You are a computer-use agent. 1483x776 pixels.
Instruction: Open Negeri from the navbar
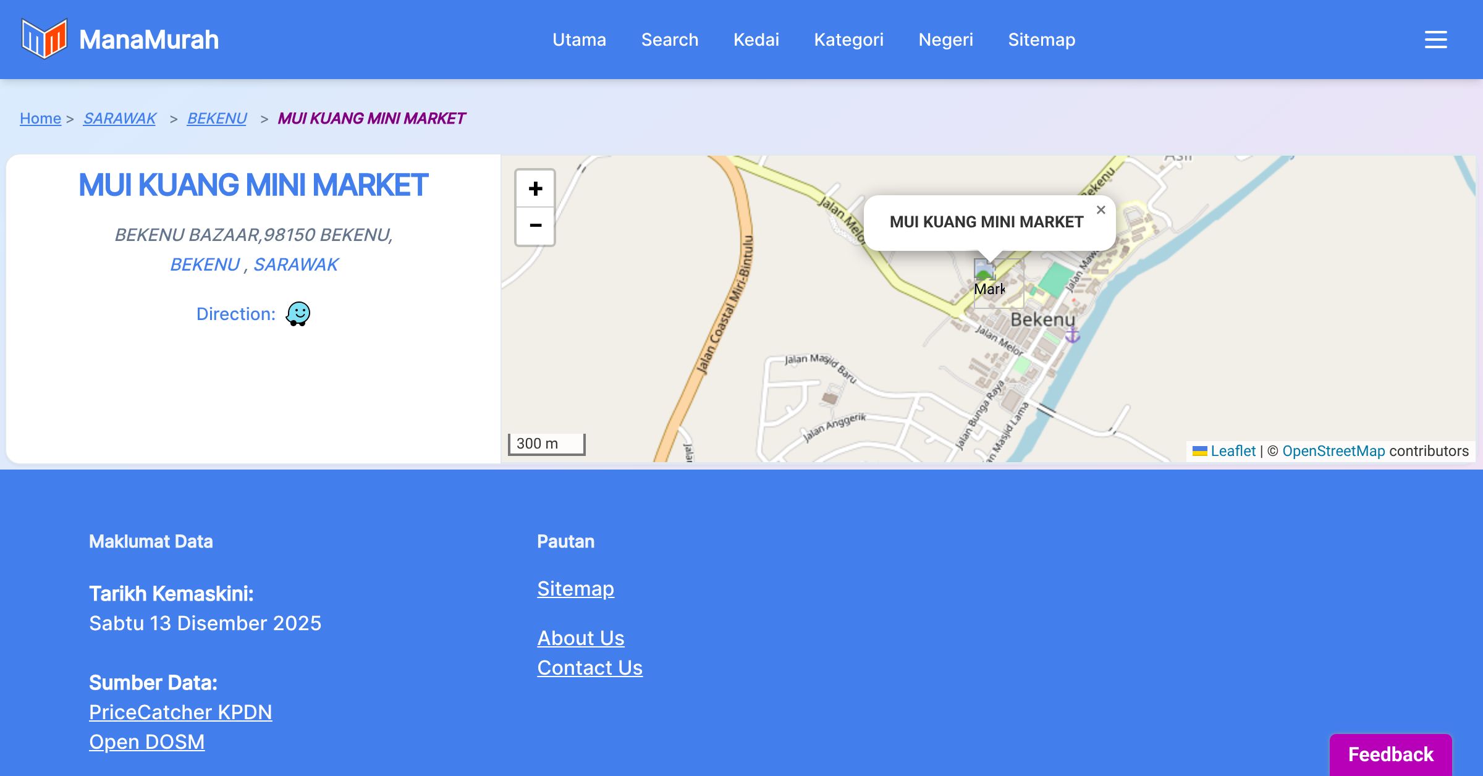945,40
